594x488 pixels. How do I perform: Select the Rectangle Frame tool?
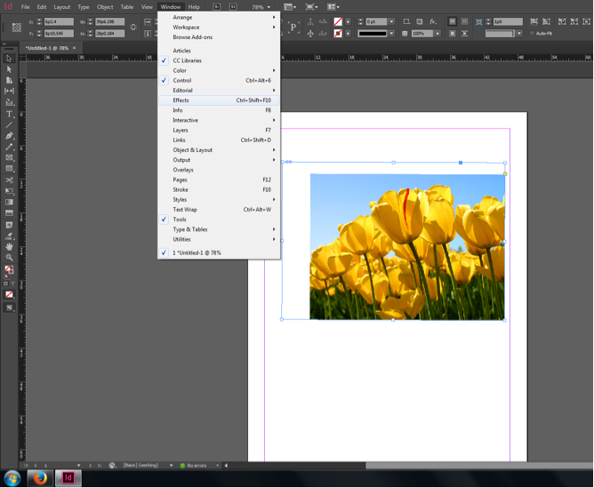(9, 157)
